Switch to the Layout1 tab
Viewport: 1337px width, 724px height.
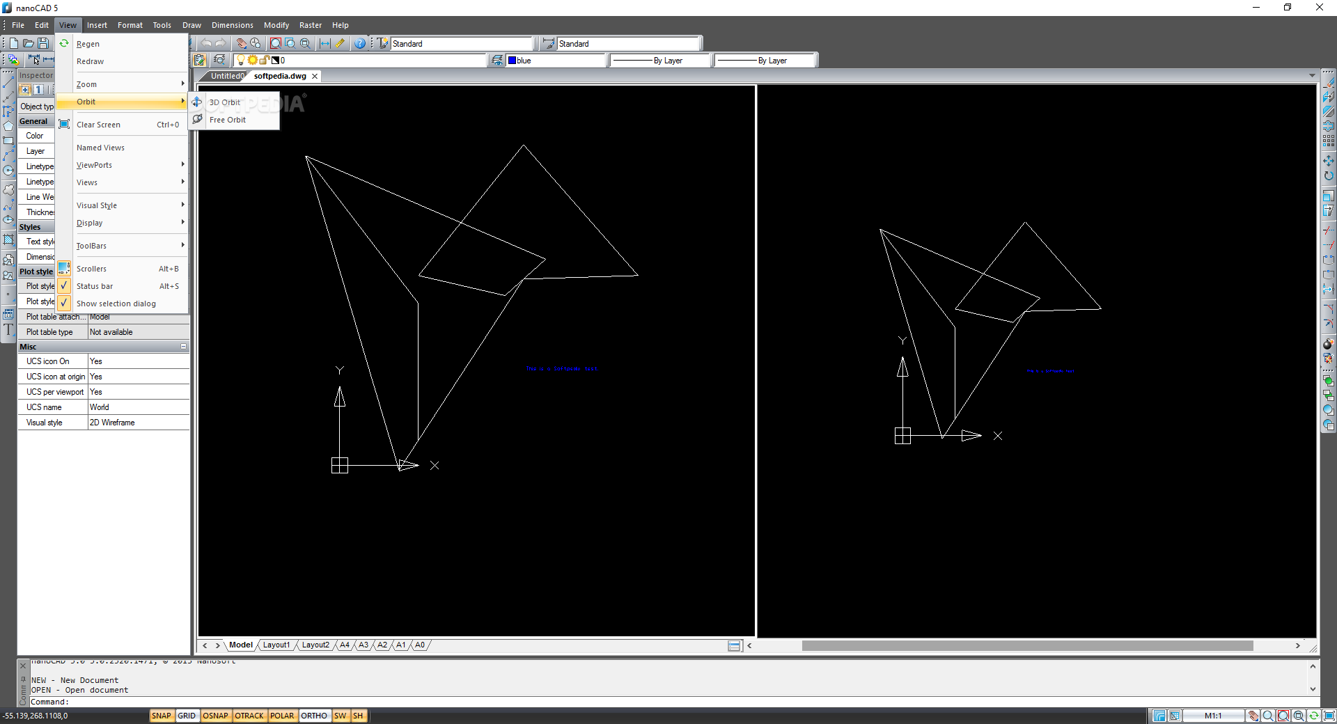276,645
